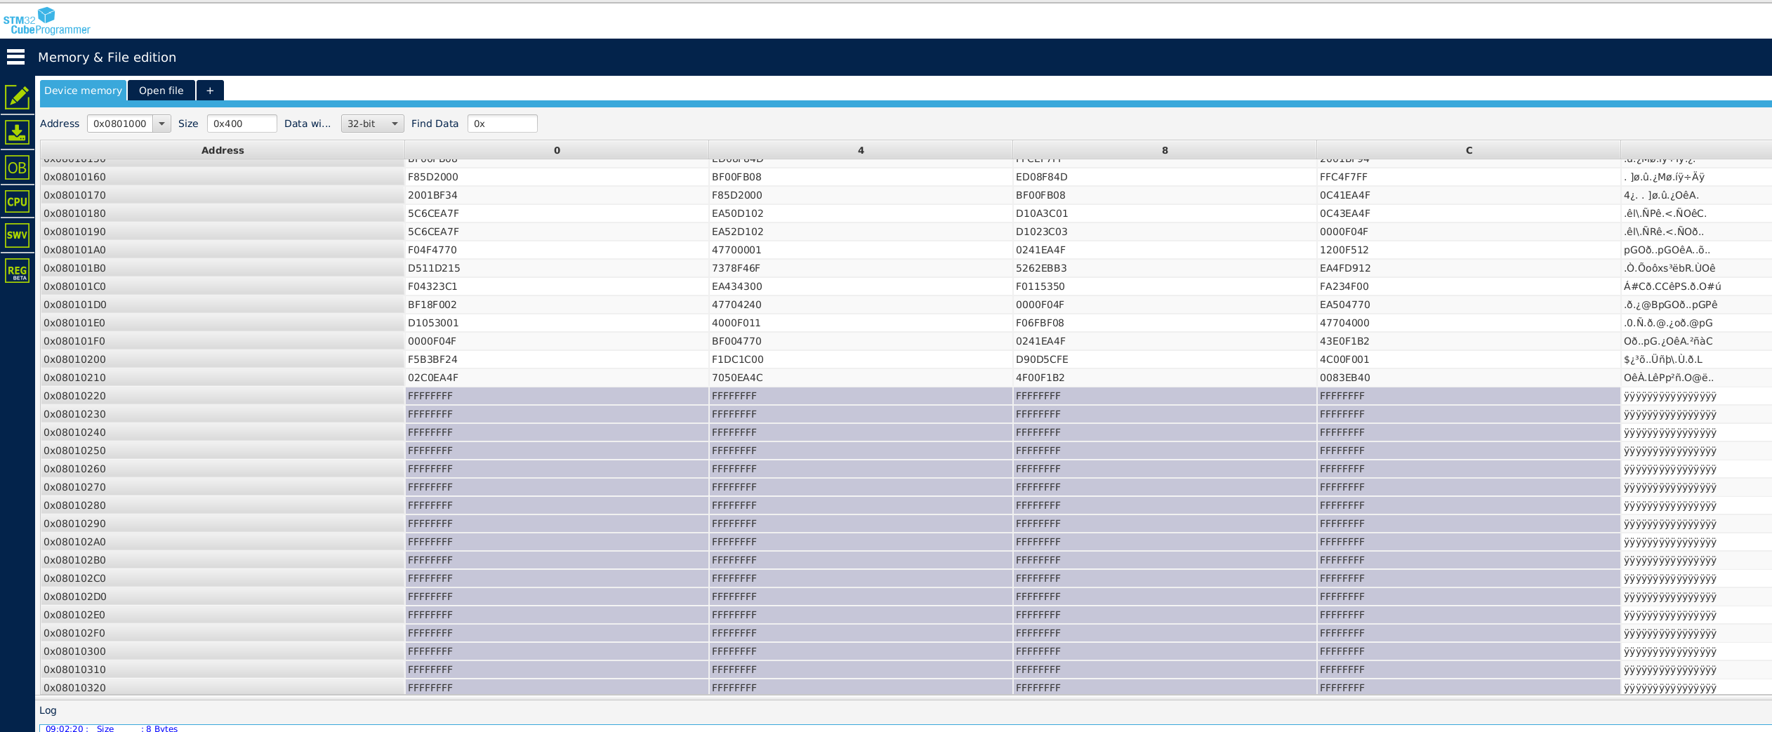Select cell BF18F002 in row 0x080101D0
The image size is (1772, 732).
pyautogui.click(x=557, y=305)
